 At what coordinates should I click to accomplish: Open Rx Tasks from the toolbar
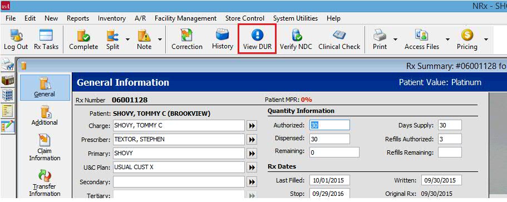pos(46,40)
